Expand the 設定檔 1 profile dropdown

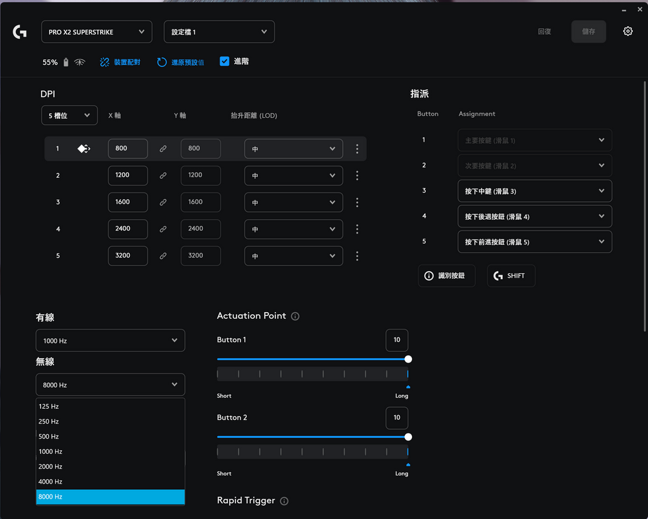[x=219, y=32]
